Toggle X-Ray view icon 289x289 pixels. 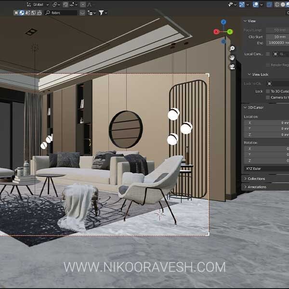click(x=269, y=5)
